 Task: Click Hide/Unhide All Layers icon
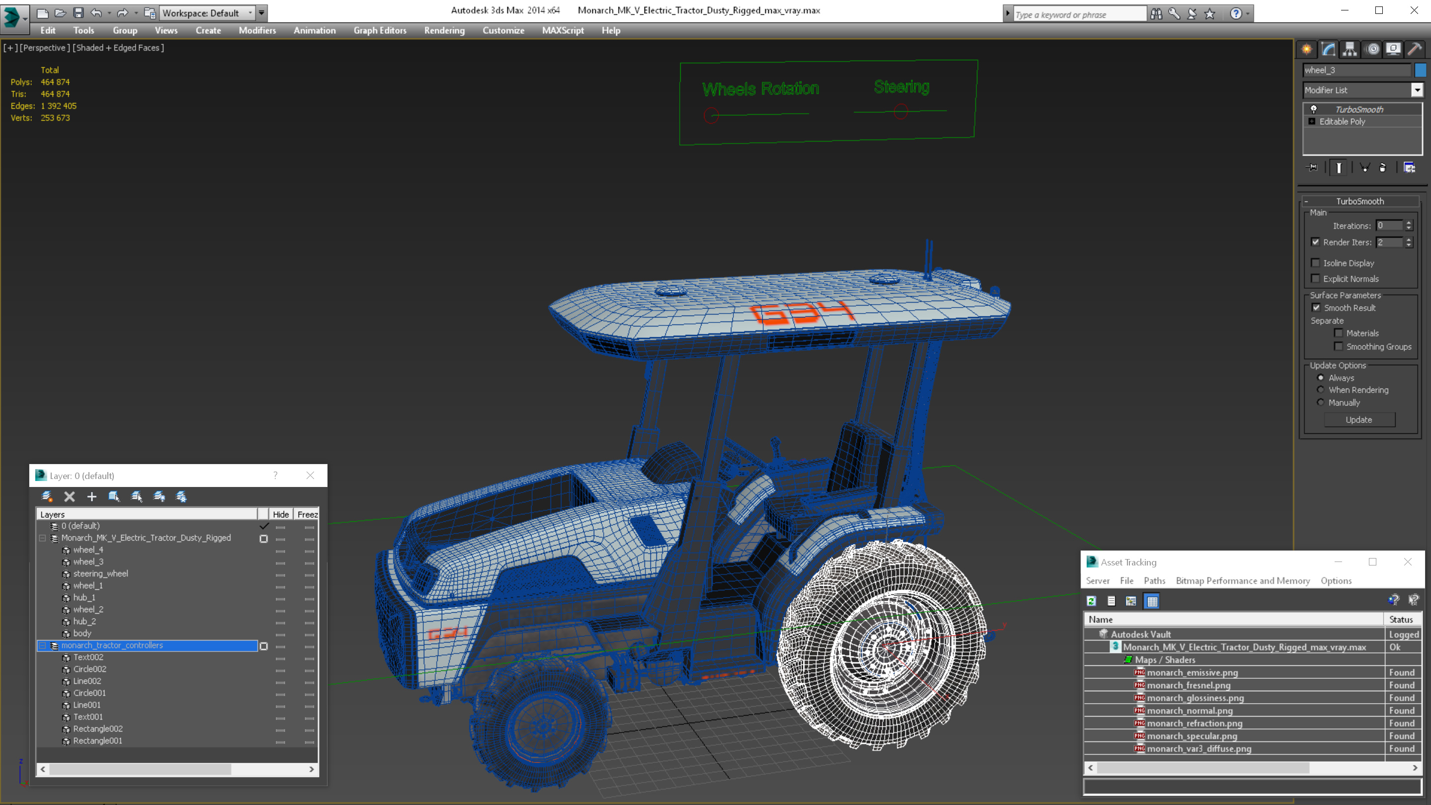click(159, 497)
